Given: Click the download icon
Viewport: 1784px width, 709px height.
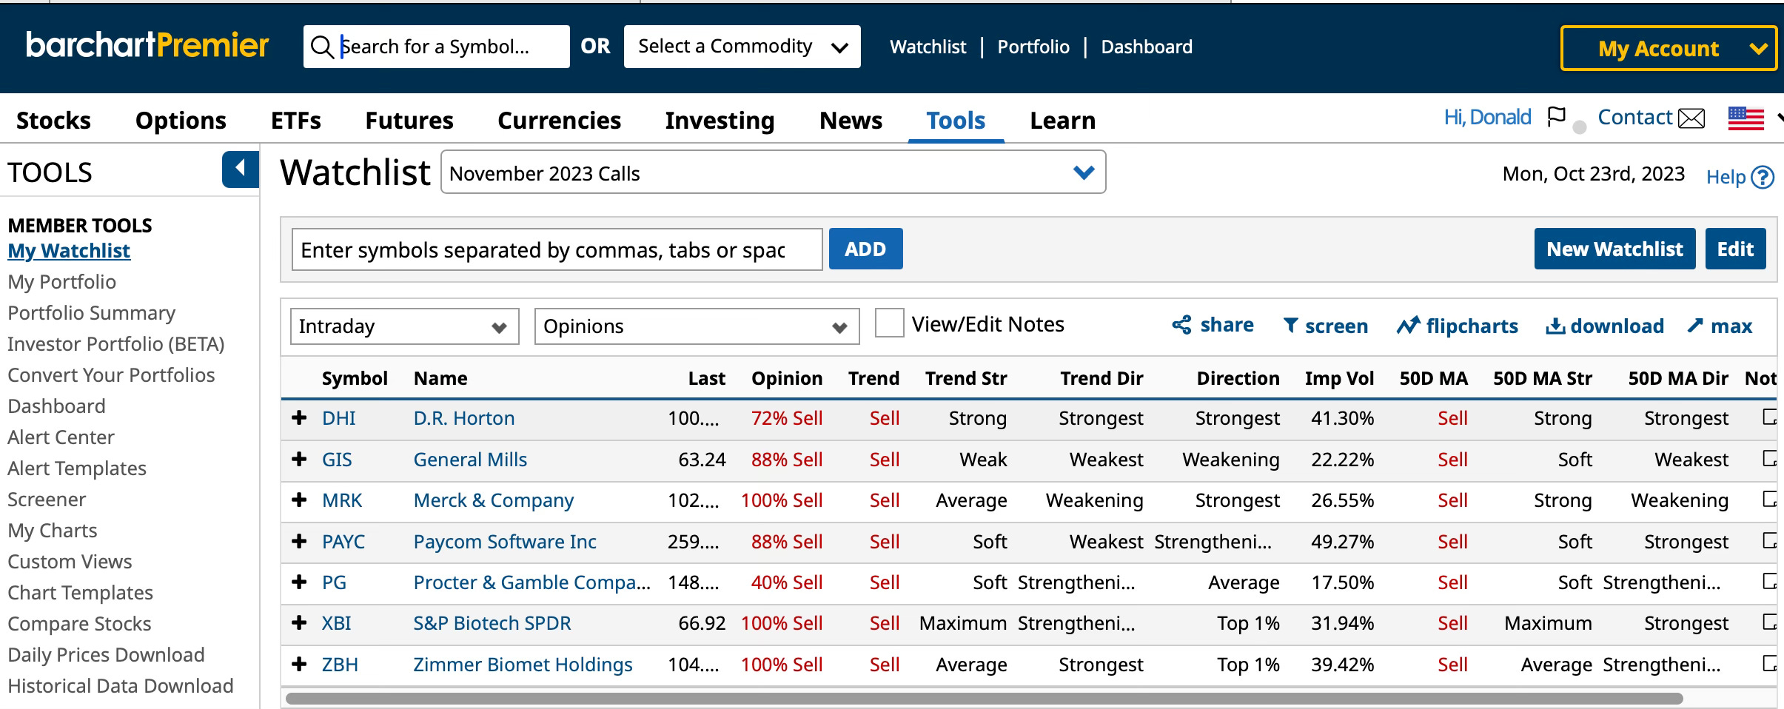Looking at the screenshot, I should 1555,326.
